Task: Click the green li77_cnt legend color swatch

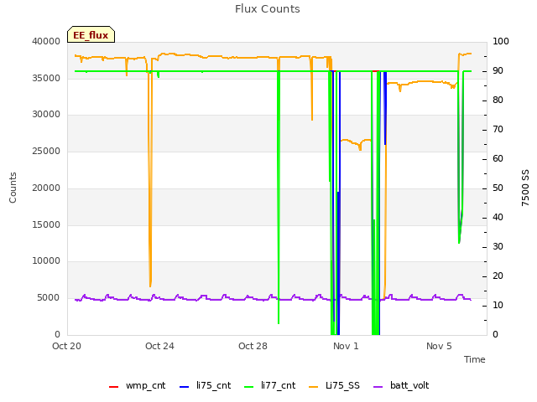Action: [x=248, y=387]
